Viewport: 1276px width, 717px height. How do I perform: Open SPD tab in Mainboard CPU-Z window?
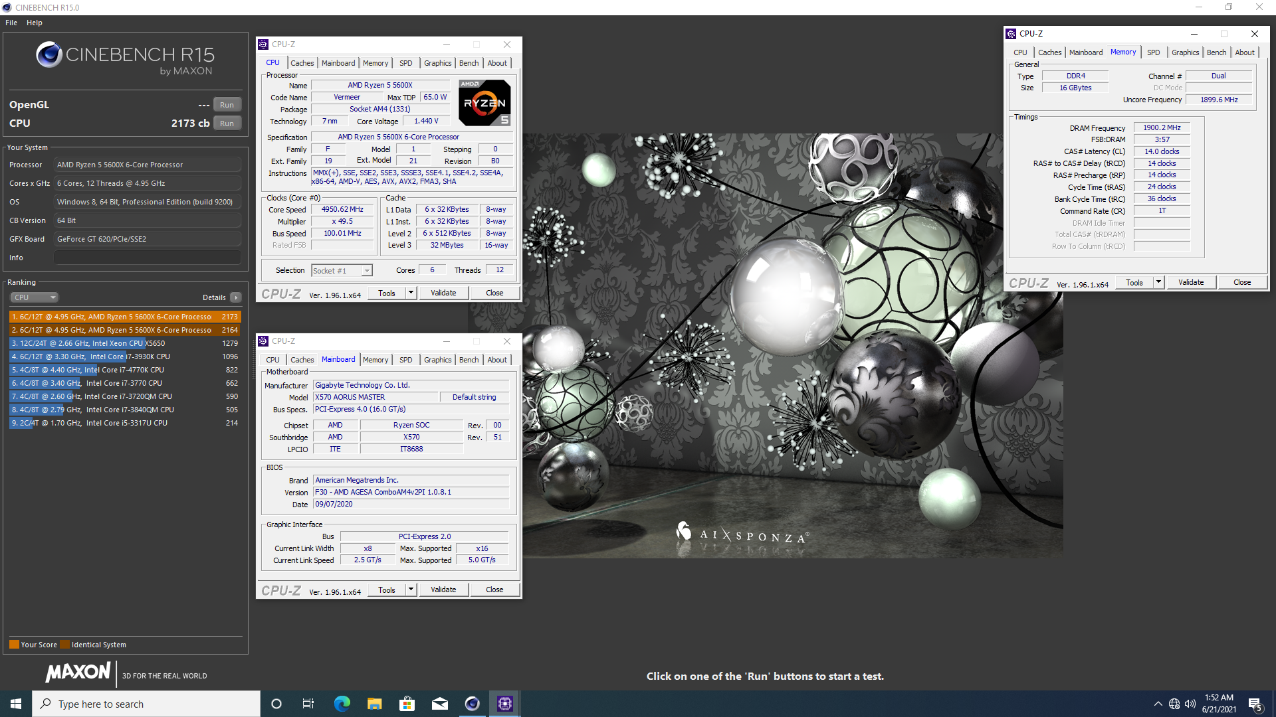[405, 360]
